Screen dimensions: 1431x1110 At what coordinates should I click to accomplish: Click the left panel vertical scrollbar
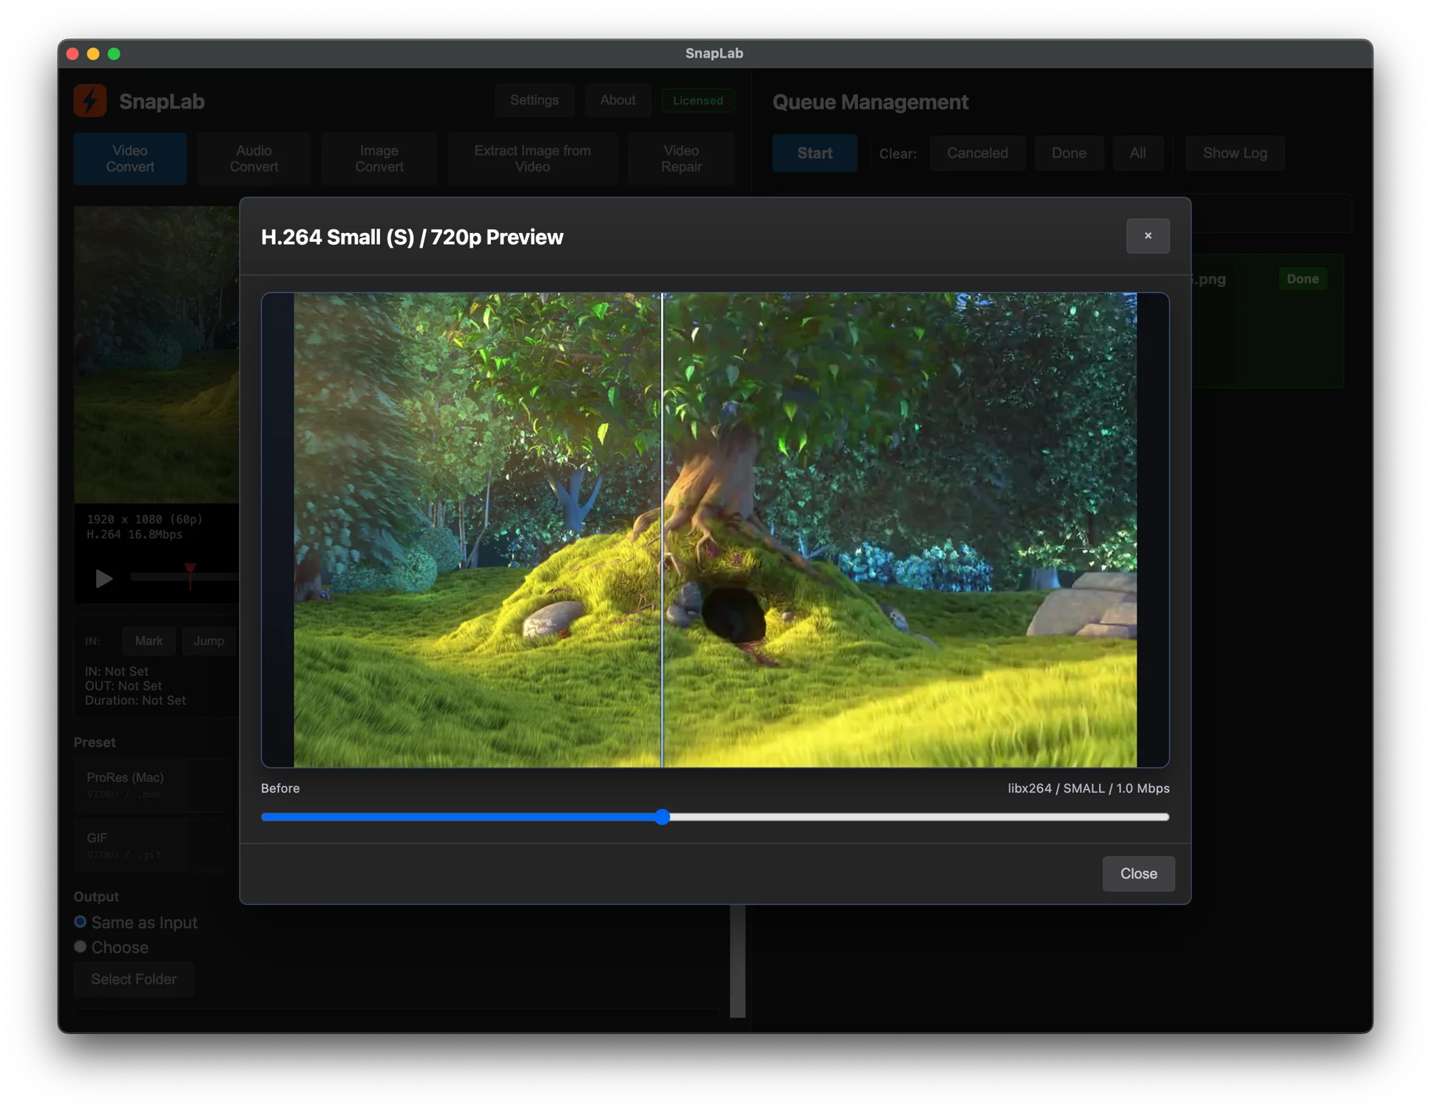[737, 961]
